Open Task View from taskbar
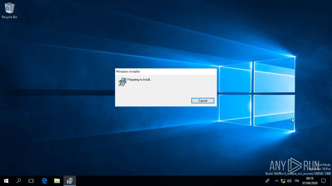Viewport: 332px width, 186px height. 31,181
